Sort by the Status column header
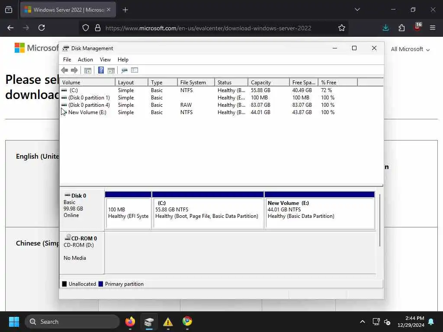443x332 pixels. pyautogui.click(x=231, y=83)
